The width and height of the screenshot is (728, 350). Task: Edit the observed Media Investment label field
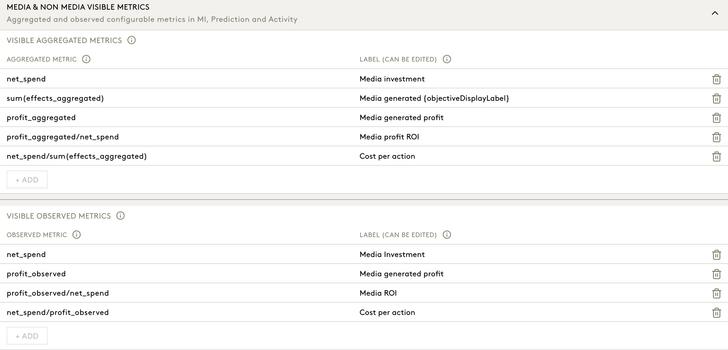click(x=392, y=254)
